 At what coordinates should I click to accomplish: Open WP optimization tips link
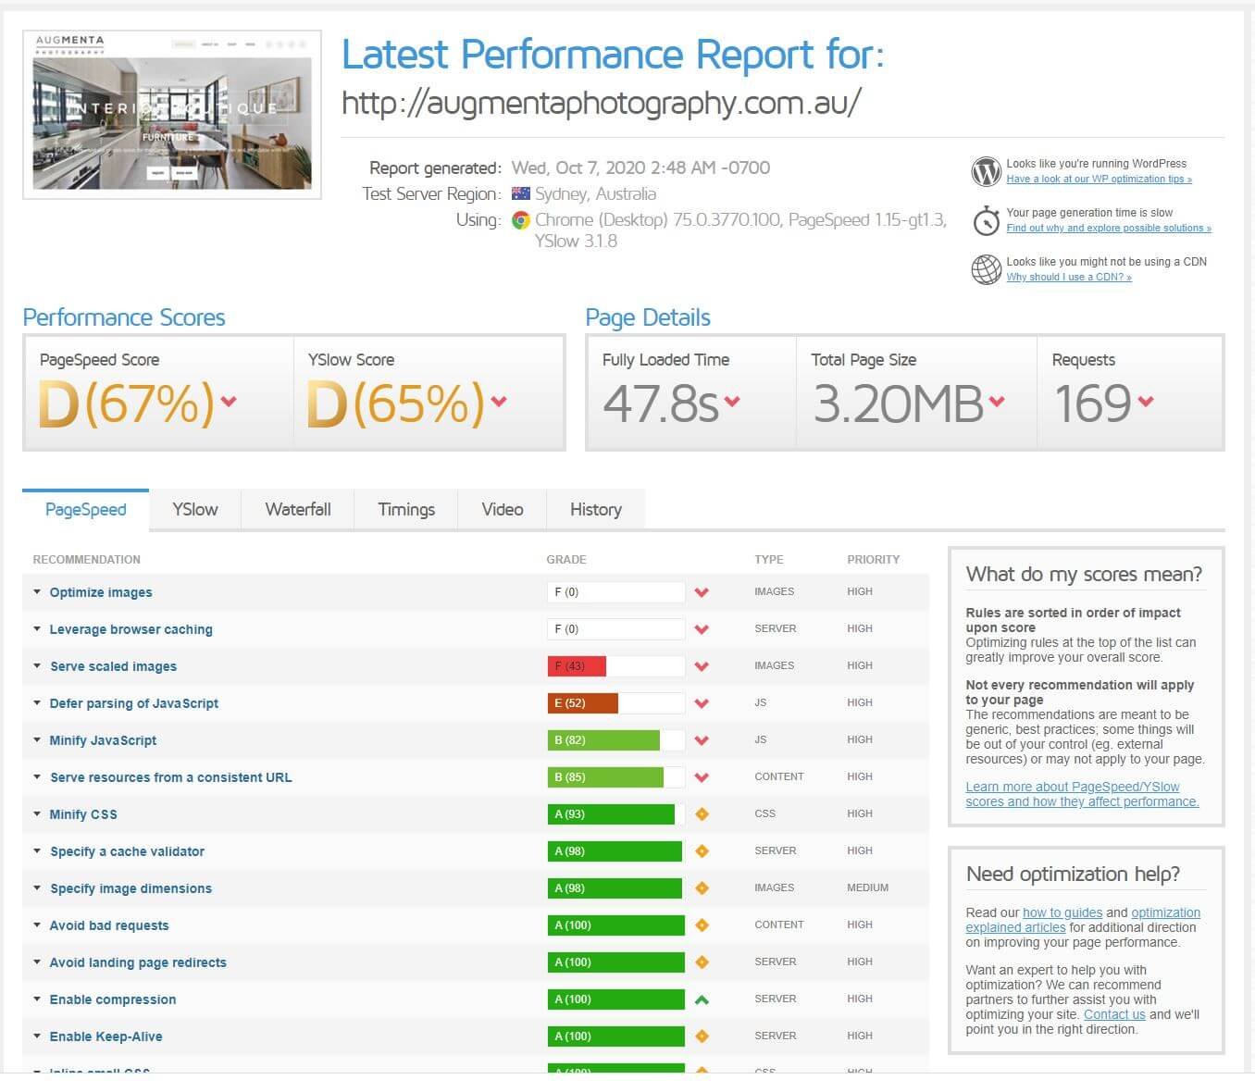[x=1099, y=180]
